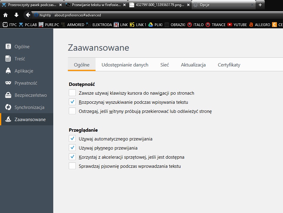Enable 'Ostrzegaj, jeśli witryny próbują przekierować' checkbox
Image resolution: width=283 pixels, height=213 pixels.
pyautogui.click(x=72, y=111)
